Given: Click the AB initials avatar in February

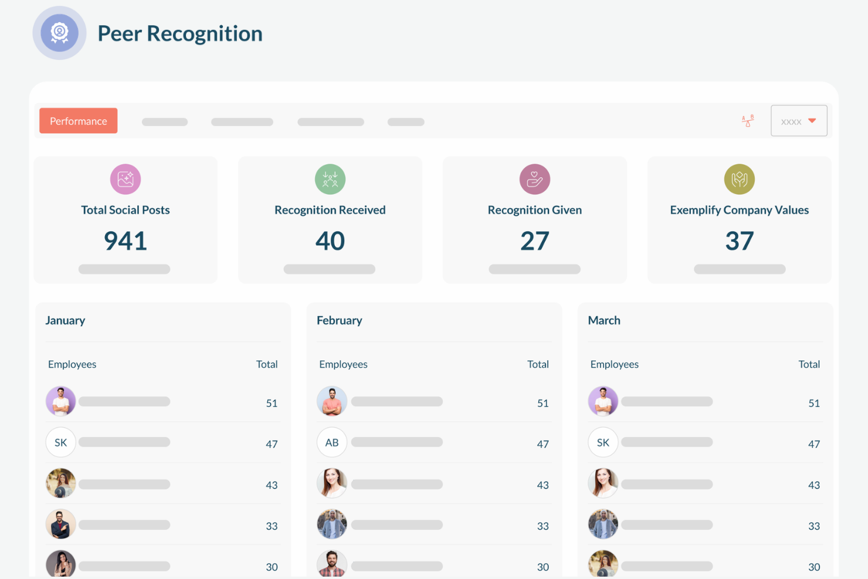Looking at the screenshot, I should [332, 442].
